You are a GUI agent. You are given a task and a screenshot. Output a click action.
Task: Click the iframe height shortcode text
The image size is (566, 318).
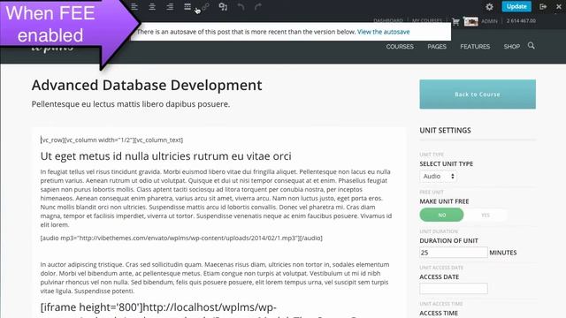pos(158,307)
